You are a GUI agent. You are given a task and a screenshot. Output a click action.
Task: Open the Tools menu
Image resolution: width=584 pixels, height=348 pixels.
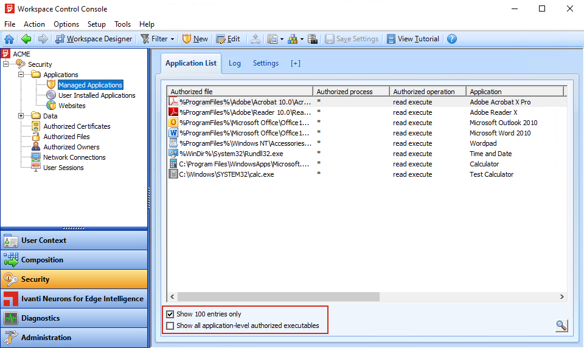pyautogui.click(x=122, y=24)
